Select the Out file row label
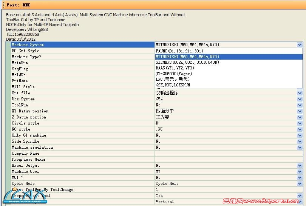306x206 pixels. click(x=83, y=93)
